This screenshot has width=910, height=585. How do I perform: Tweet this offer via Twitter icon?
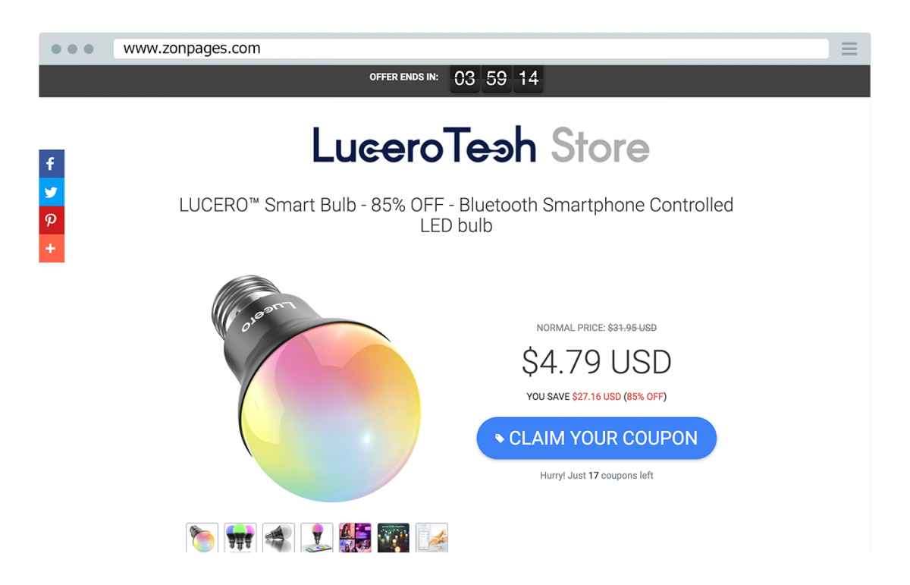(52, 192)
